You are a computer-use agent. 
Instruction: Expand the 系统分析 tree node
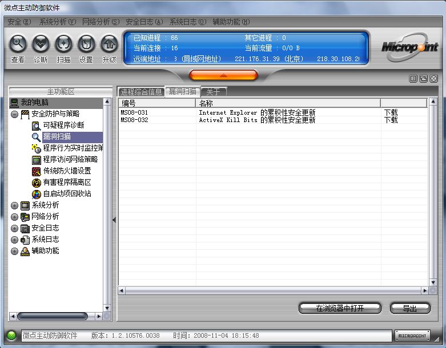[14, 205]
